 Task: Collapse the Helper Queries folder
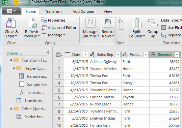pyautogui.click(x=14, y=68)
